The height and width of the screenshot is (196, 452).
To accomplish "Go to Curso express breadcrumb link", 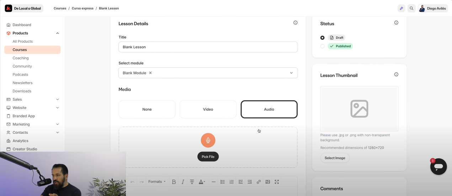I will pos(83,8).
